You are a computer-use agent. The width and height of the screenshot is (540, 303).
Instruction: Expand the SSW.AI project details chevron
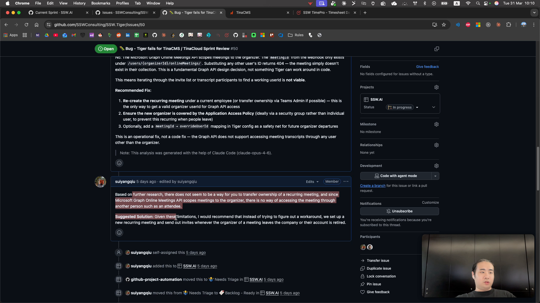433,107
